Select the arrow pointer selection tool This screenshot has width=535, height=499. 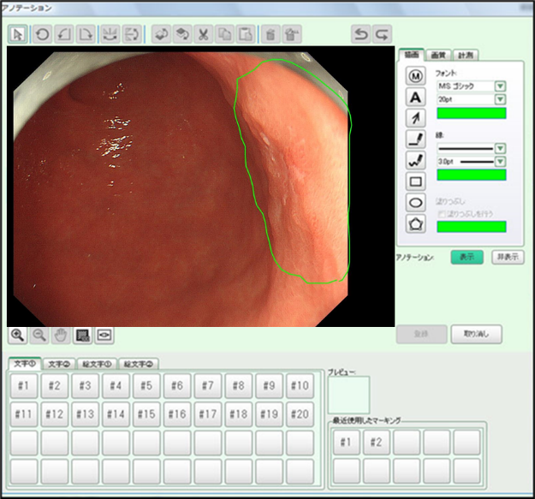click(19, 34)
